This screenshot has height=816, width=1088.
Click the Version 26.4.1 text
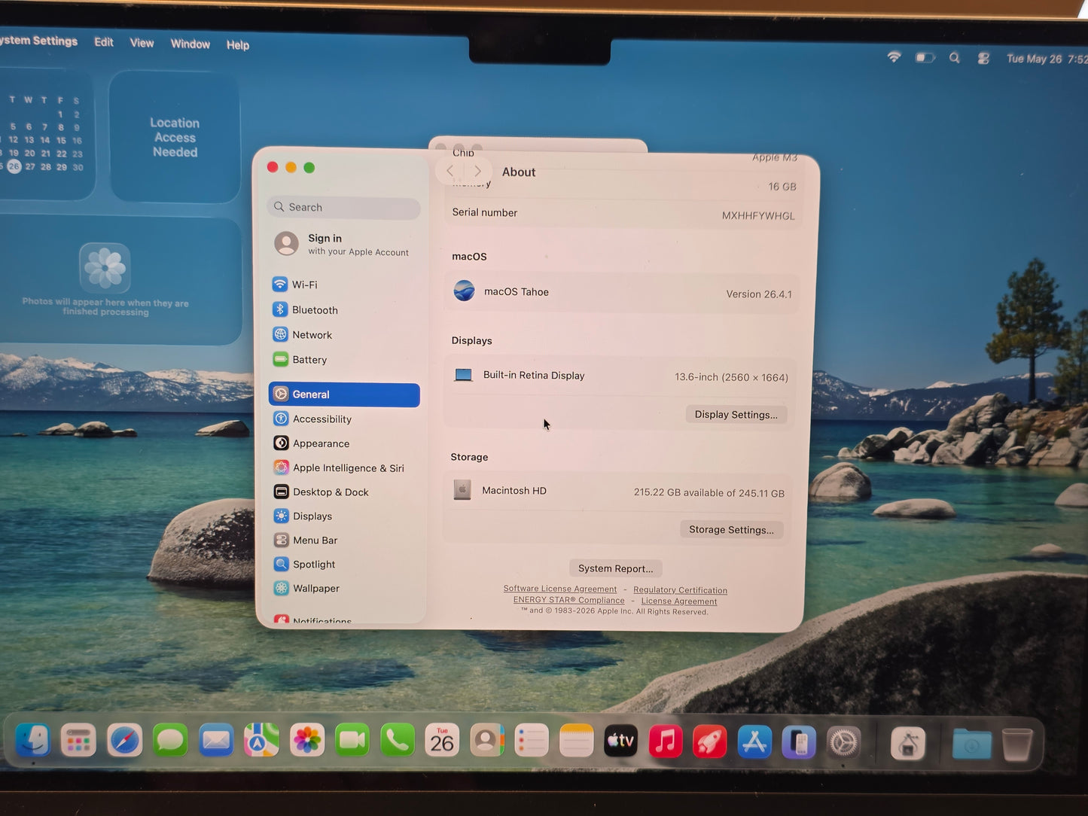pyautogui.click(x=759, y=294)
